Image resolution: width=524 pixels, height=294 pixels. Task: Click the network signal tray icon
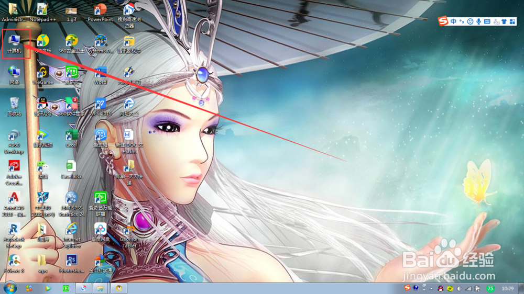click(468, 289)
